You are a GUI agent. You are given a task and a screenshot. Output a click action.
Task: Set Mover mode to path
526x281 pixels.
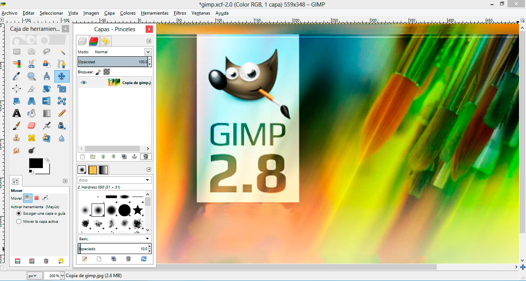click(45, 198)
